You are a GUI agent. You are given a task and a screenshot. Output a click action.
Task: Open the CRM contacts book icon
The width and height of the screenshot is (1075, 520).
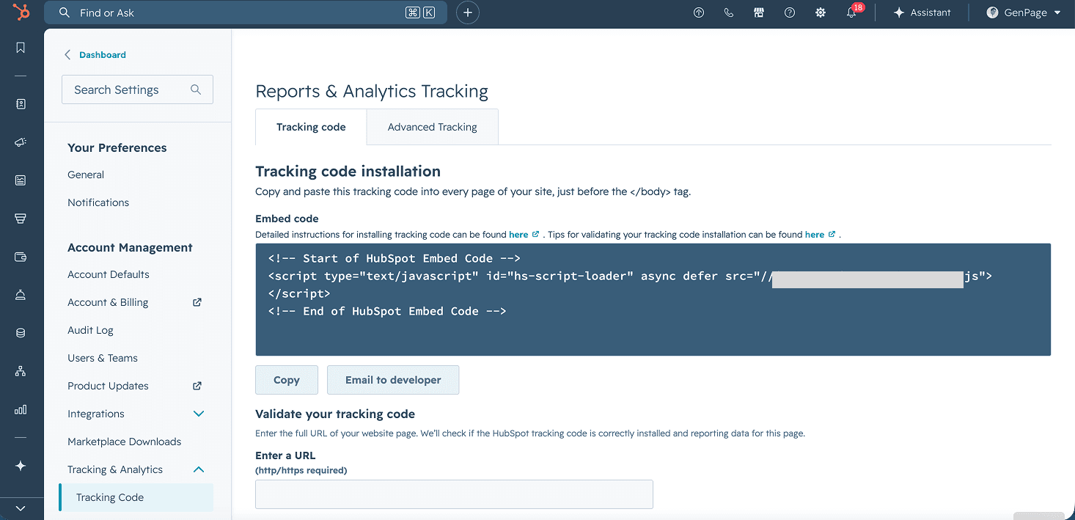(x=21, y=104)
